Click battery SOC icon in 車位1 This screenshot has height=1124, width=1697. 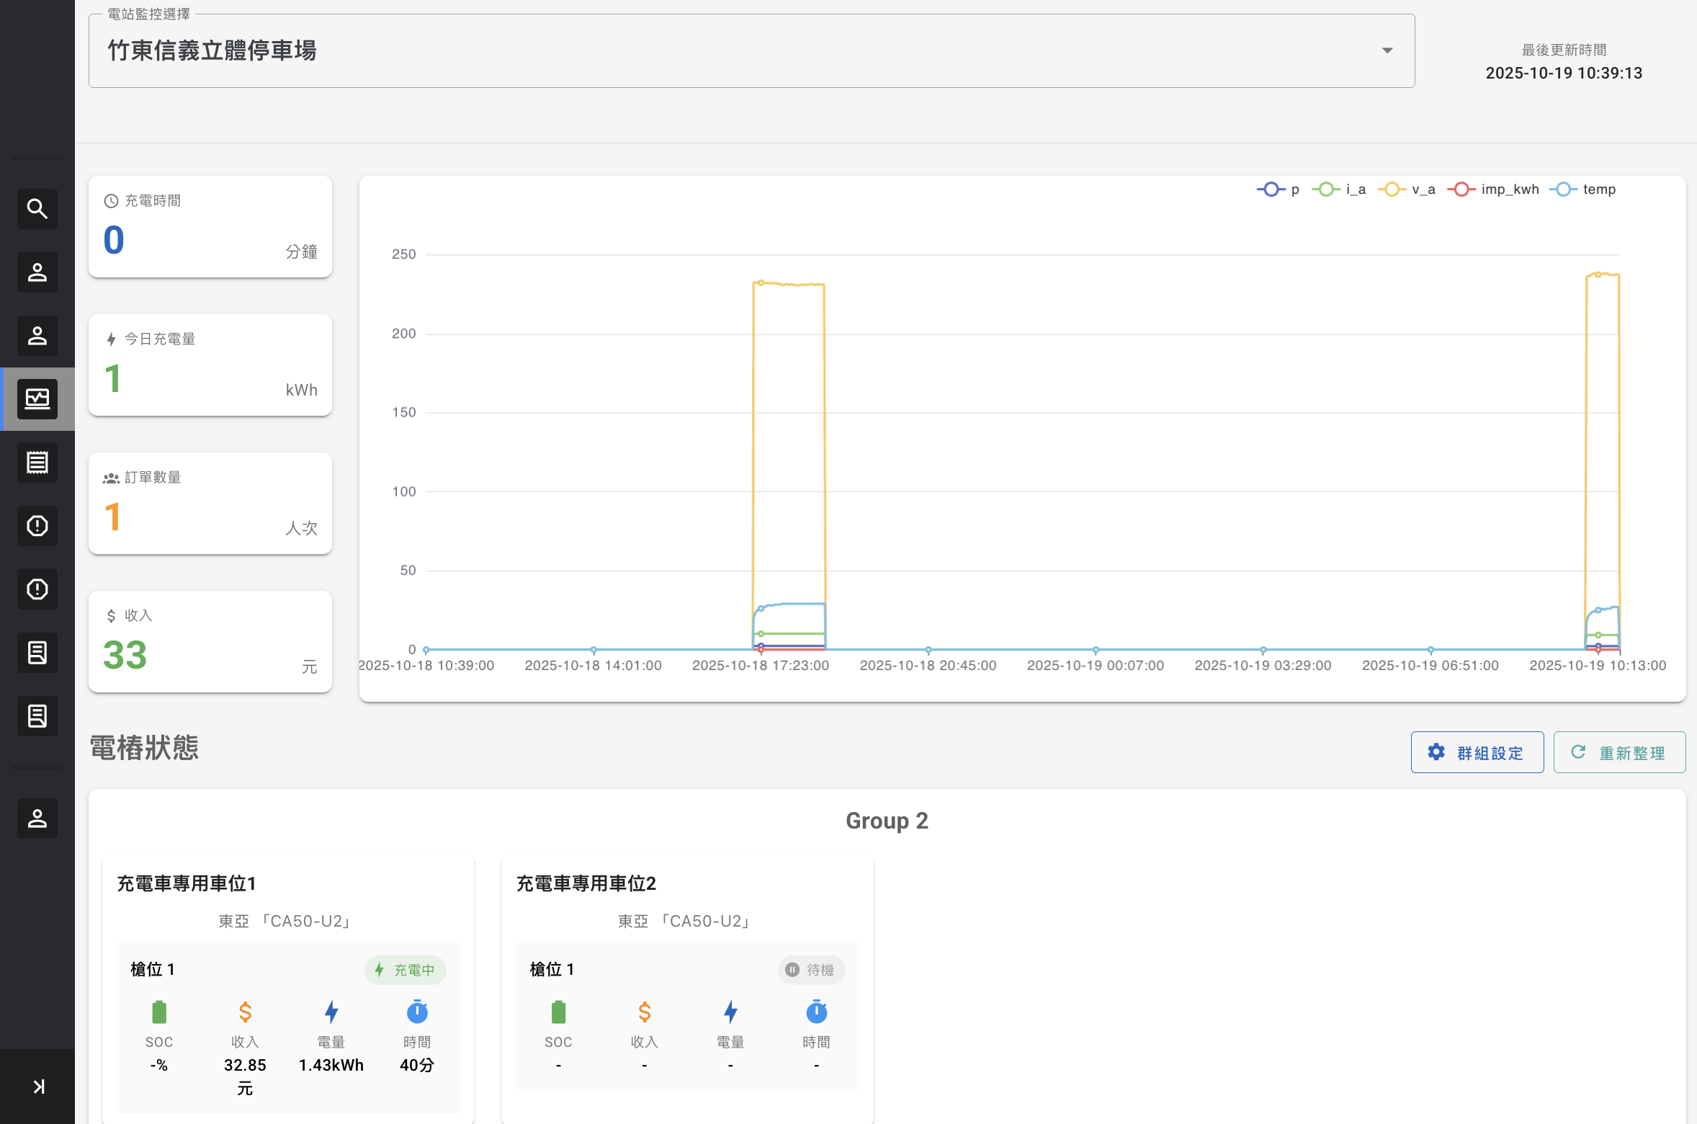pos(159,1012)
